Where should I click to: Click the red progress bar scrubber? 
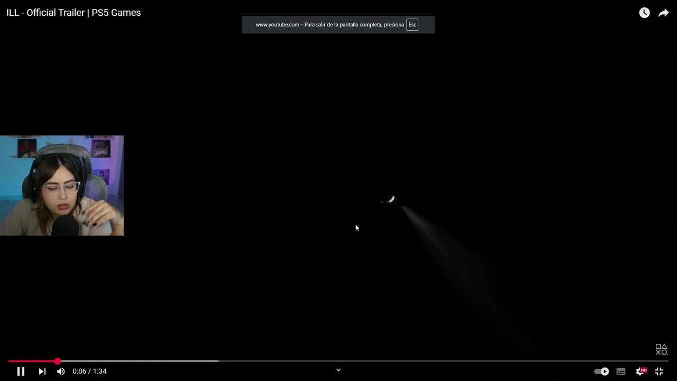tap(57, 361)
